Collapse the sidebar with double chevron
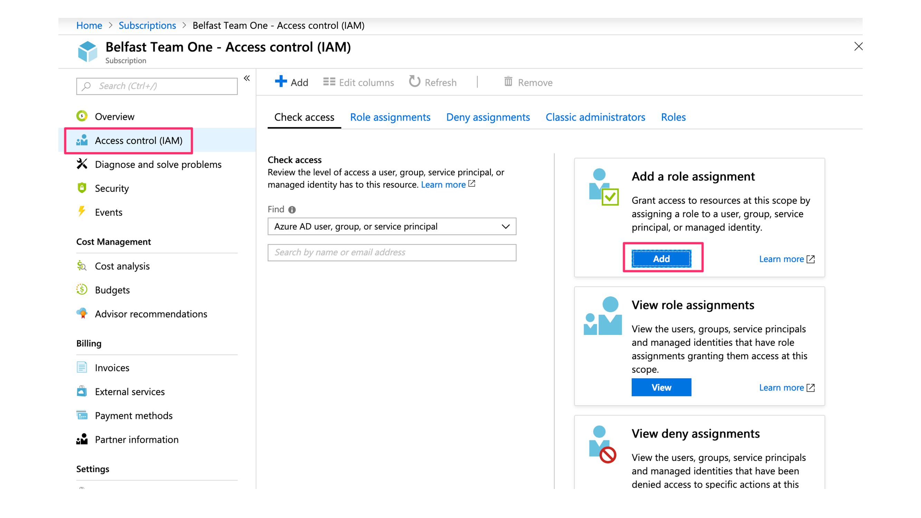Viewport: 921px width, 518px height. pyautogui.click(x=247, y=78)
